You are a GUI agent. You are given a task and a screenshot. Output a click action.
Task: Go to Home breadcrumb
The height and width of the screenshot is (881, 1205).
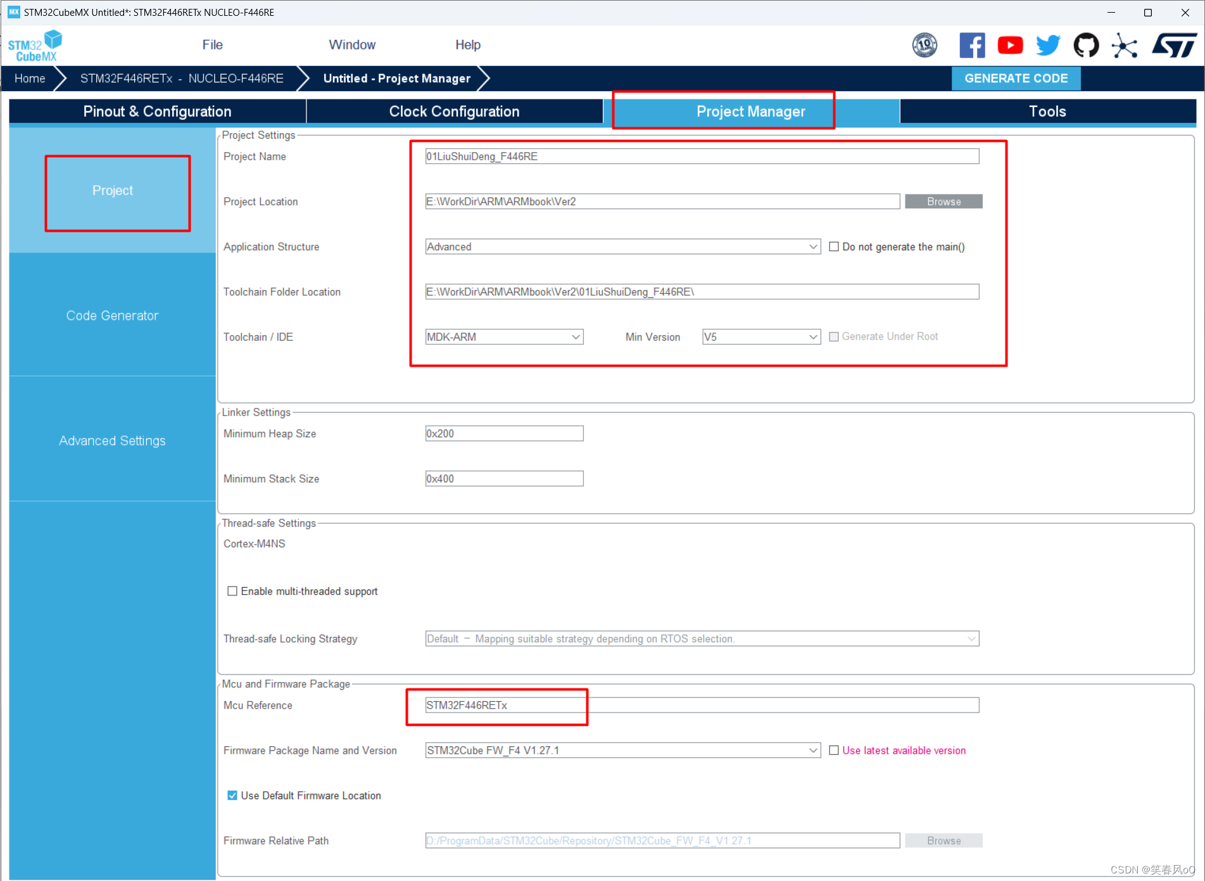[x=30, y=79]
